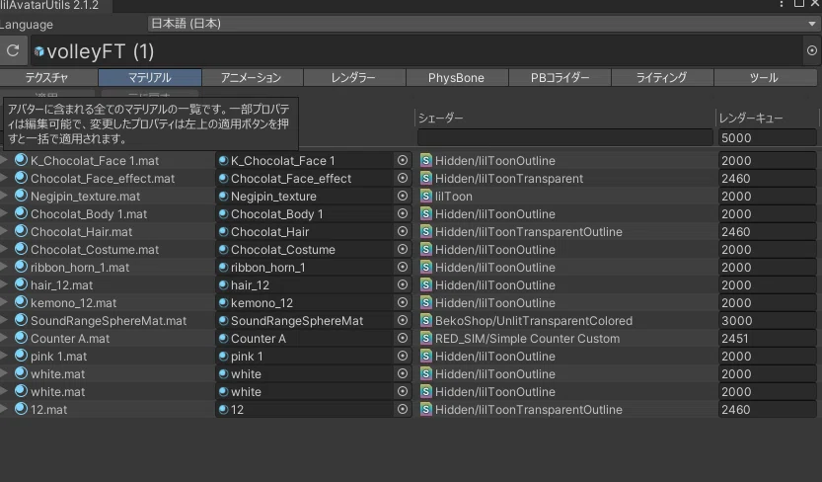Edit render queue 2460 for 12 material

click(x=767, y=410)
